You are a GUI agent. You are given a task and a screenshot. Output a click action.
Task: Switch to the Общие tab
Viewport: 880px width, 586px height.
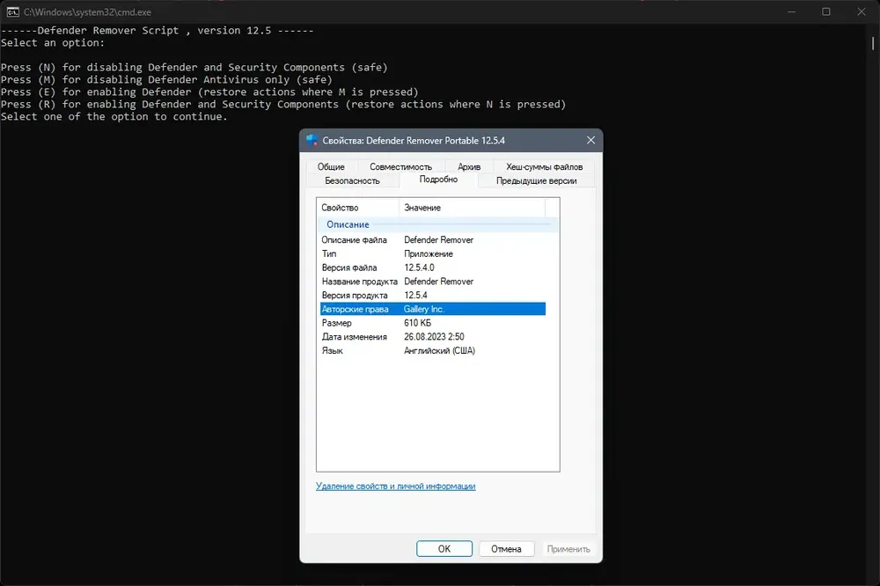[331, 166]
